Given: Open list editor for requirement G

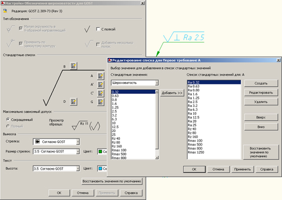Looking at the screenshot, I should click(101, 102).
